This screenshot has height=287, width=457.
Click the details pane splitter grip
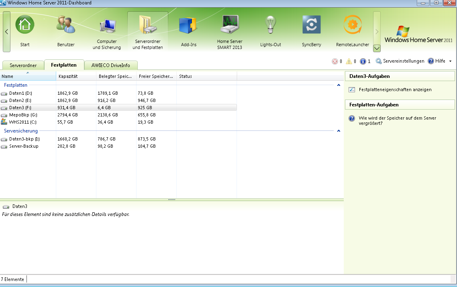[x=171, y=199]
